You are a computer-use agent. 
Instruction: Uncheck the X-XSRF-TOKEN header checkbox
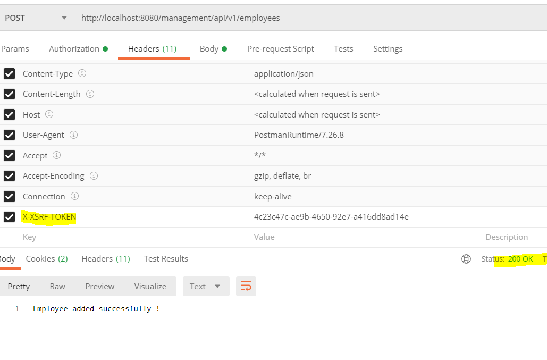(x=9, y=217)
